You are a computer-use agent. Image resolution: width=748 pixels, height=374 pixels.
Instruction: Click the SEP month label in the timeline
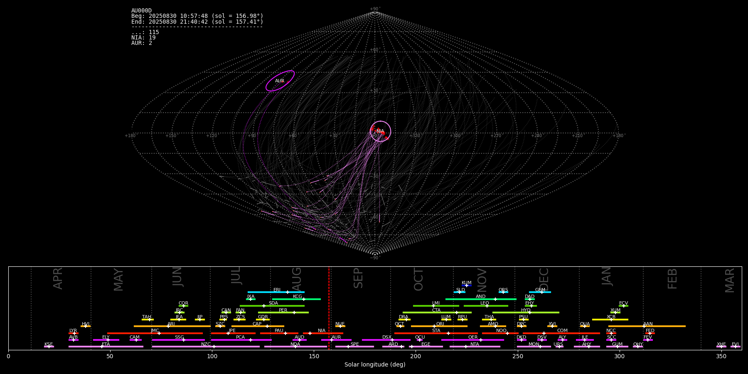tap(358, 278)
